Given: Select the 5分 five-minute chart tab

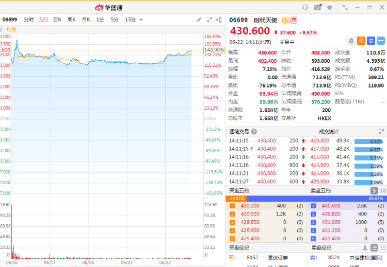Looking at the screenshot, I should click(115, 20).
